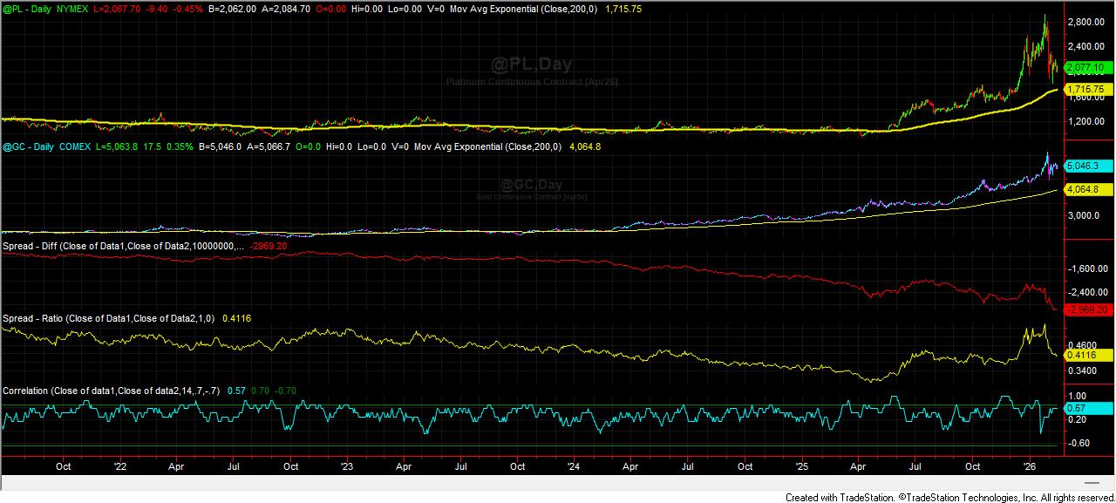Click the cyan 5,046.3 gold price tag

pyautogui.click(x=1084, y=165)
